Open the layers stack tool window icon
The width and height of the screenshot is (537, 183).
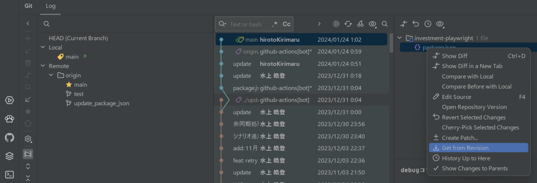tap(9, 156)
